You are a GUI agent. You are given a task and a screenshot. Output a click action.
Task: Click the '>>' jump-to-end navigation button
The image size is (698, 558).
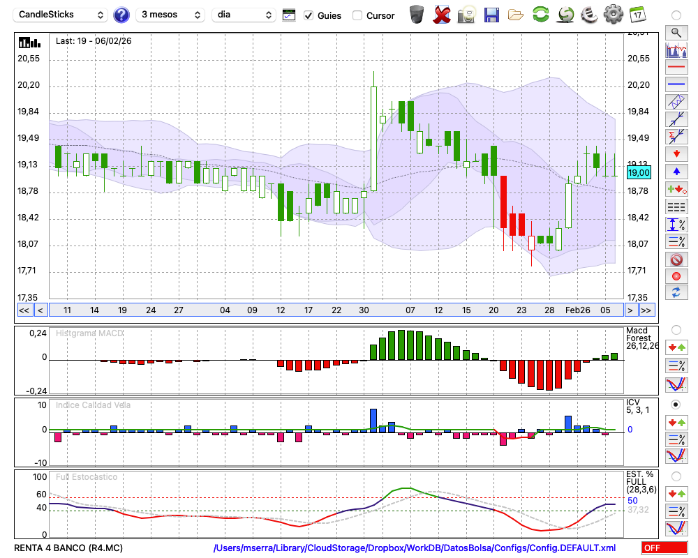point(646,310)
